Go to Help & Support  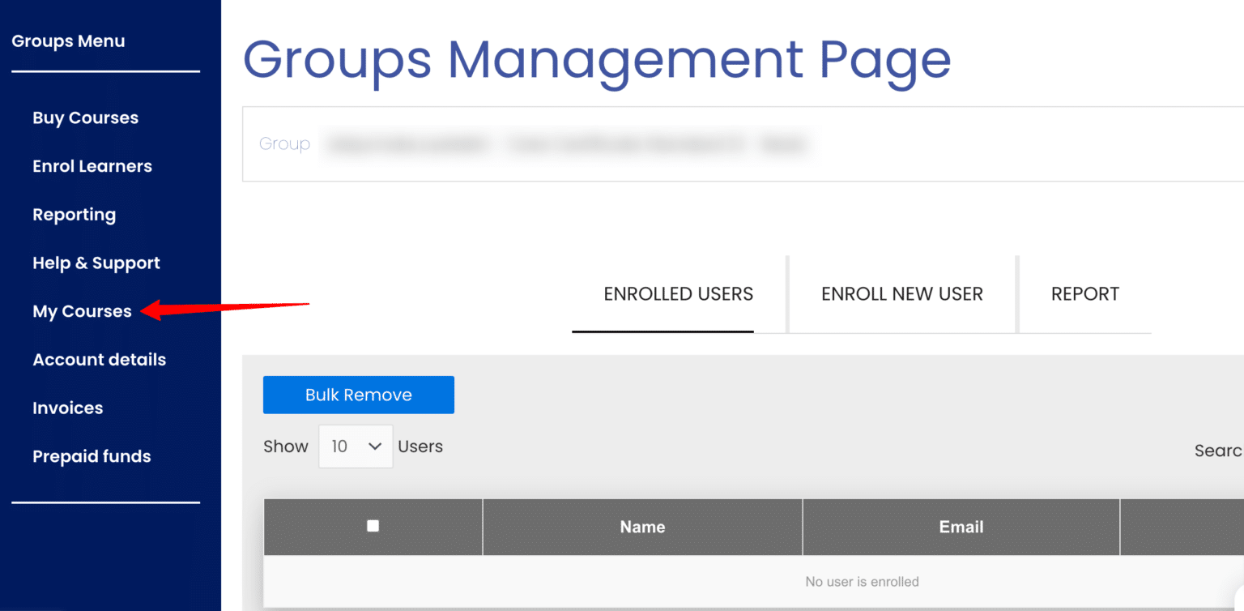coord(96,263)
